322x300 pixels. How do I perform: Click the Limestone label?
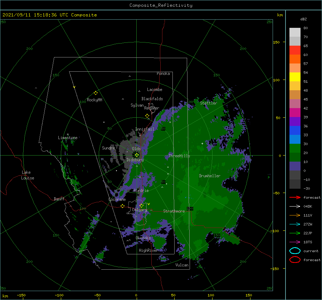pyautogui.click(x=68, y=138)
